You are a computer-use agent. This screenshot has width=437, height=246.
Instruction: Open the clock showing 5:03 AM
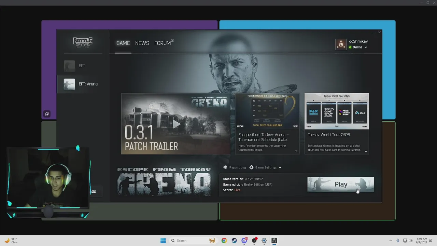coord(422,241)
